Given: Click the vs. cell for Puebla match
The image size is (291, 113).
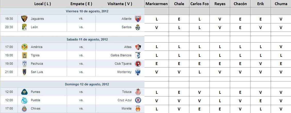Looking at the screenshot, I should coord(81,100).
